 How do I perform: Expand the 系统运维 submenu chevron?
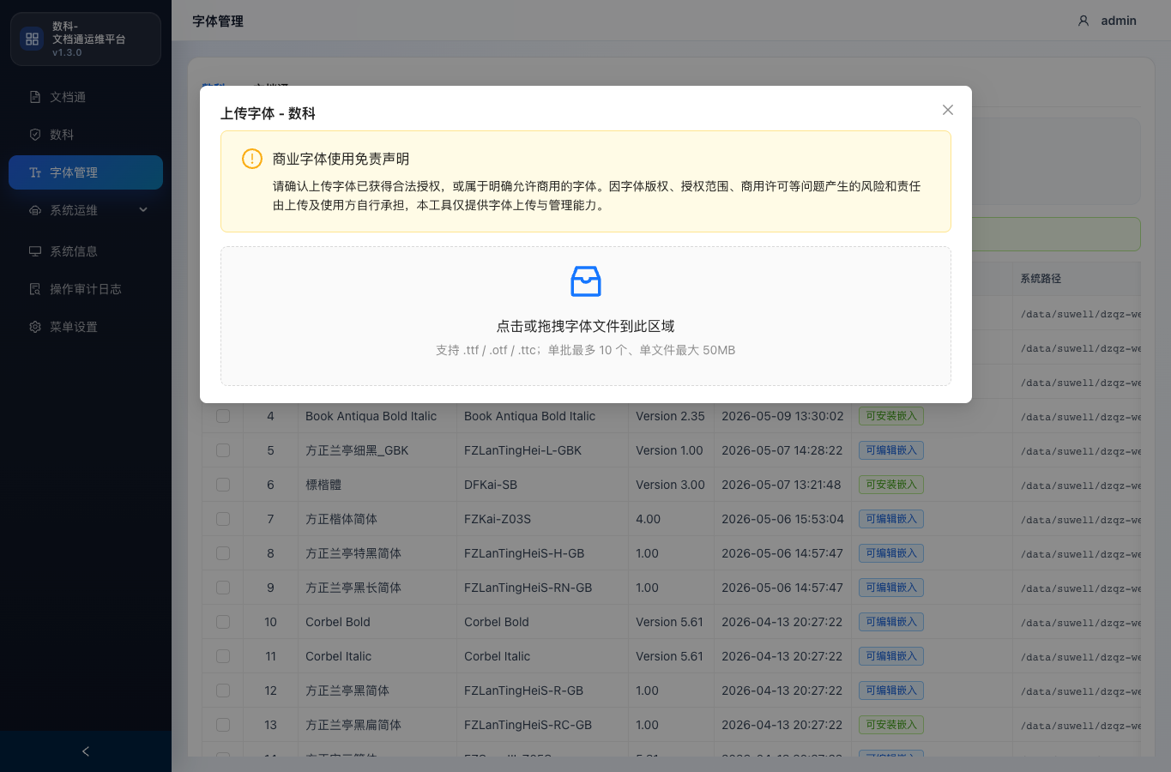coord(143,210)
